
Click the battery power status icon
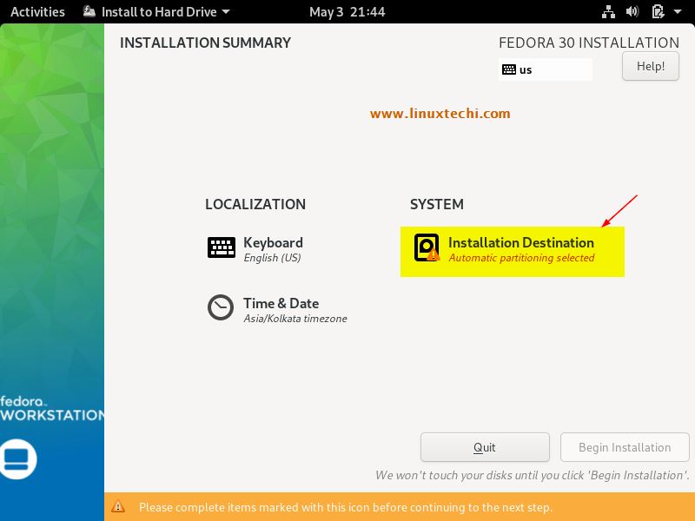tap(658, 11)
